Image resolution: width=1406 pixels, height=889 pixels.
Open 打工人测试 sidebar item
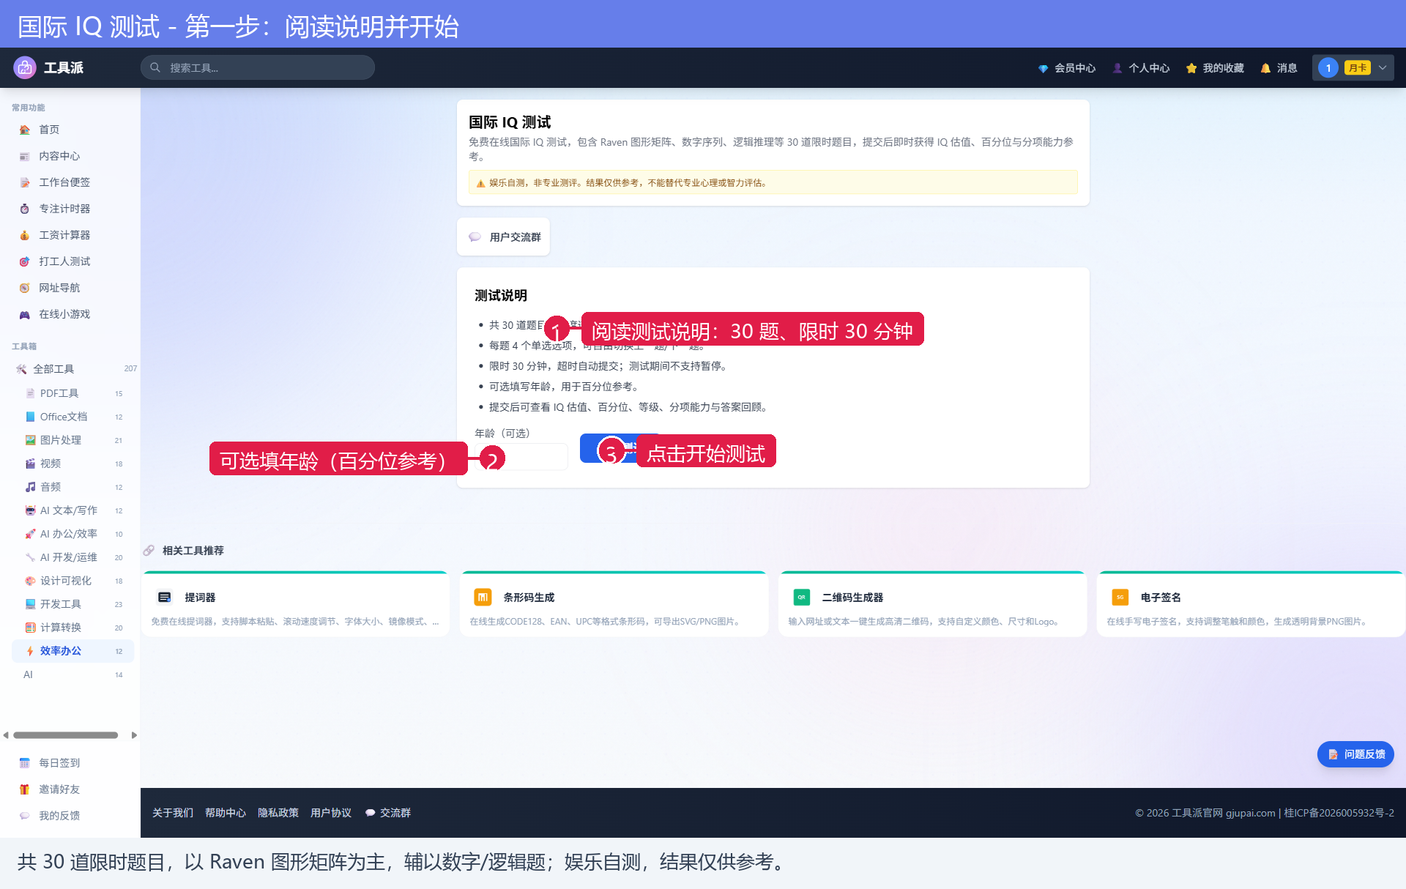point(70,261)
